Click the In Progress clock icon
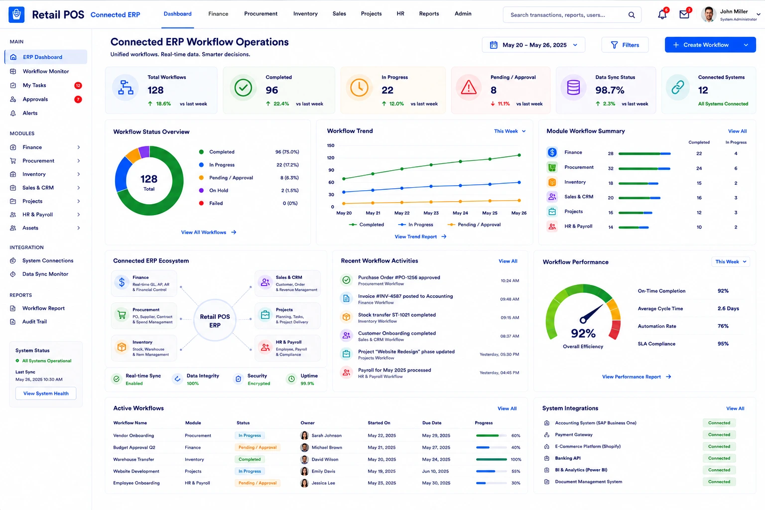The width and height of the screenshot is (765, 510). pyautogui.click(x=359, y=88)
